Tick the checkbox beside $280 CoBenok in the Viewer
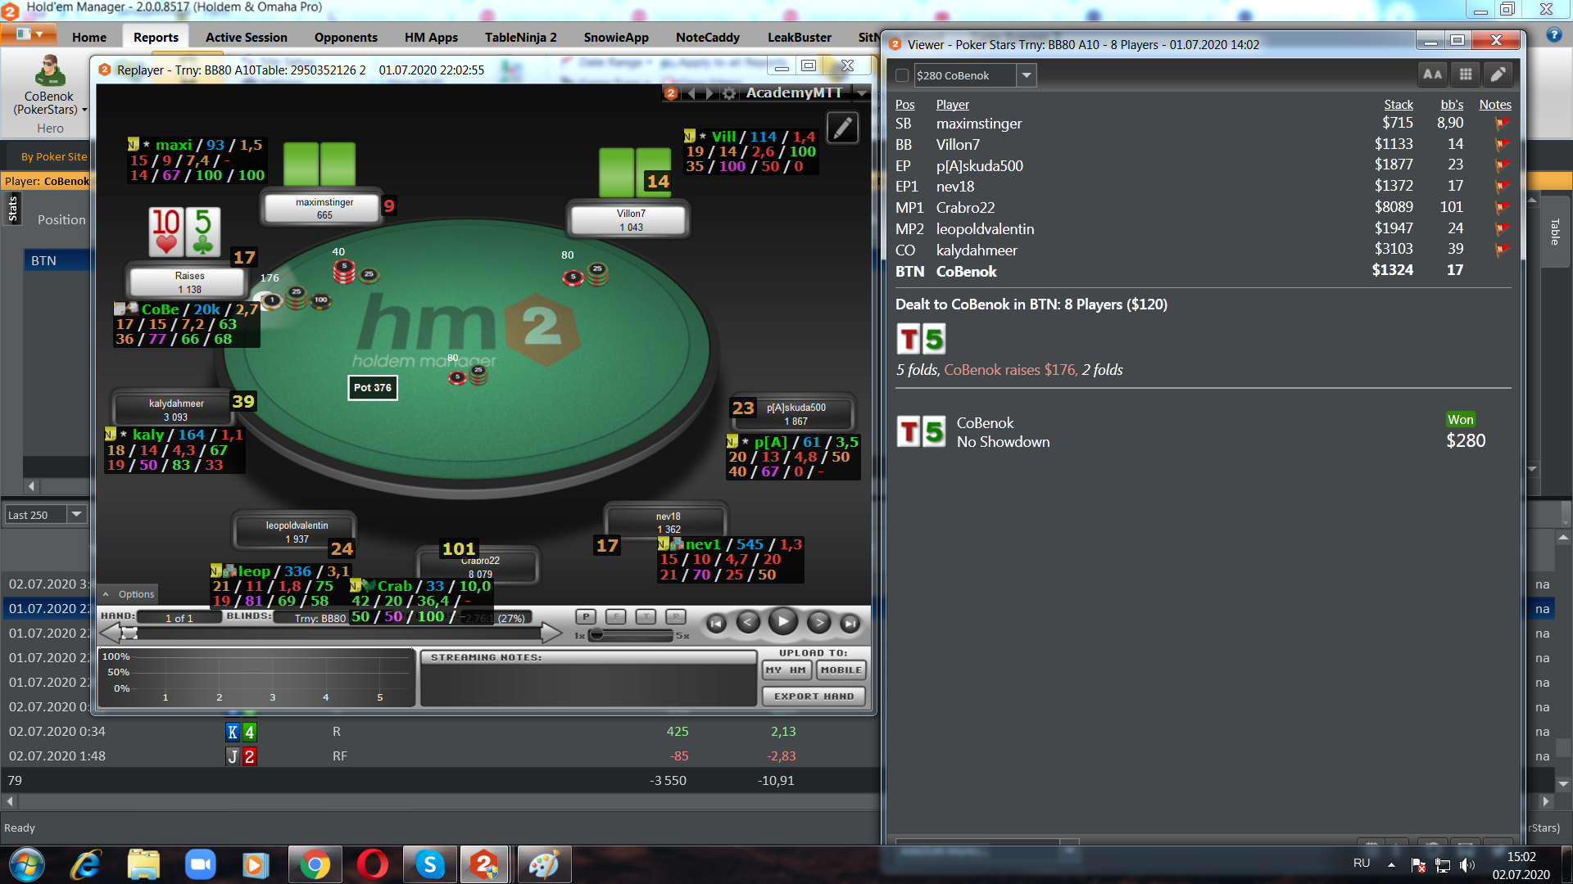 [x=902, y=75]
